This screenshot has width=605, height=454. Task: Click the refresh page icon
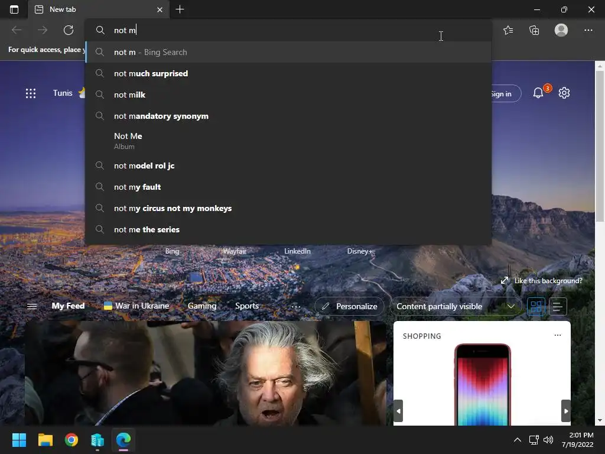[69, 30]
